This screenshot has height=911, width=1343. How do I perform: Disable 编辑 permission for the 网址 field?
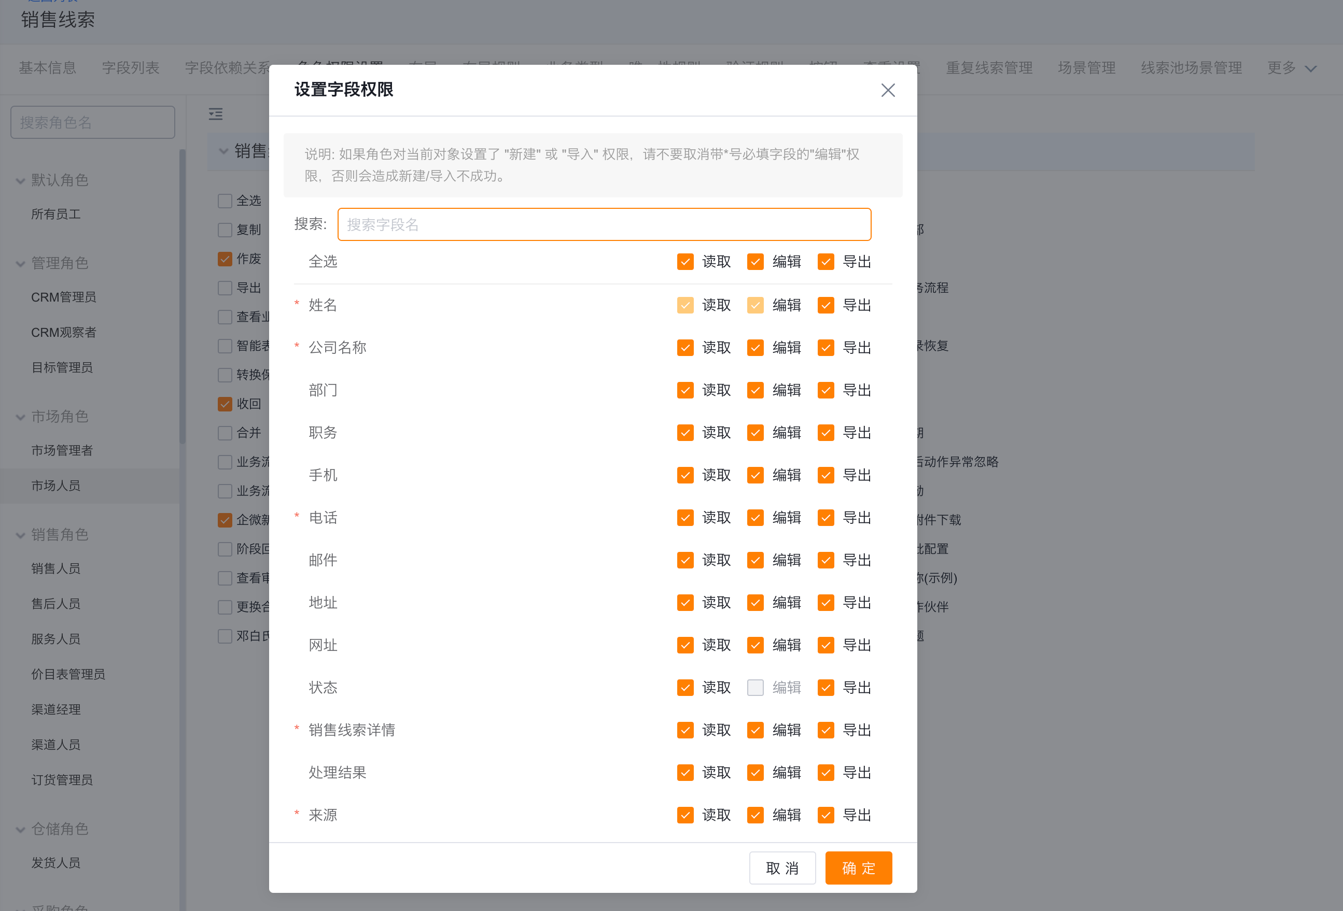pyautogui.click(x=754, y=645)
